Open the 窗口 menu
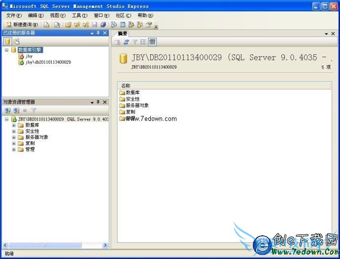 pos(102,16)
